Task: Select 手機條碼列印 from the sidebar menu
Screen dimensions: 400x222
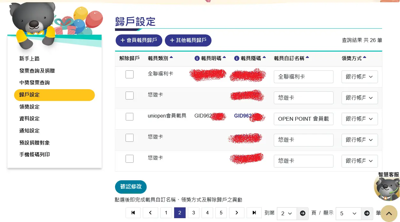Action: click(x=35, y=154)
